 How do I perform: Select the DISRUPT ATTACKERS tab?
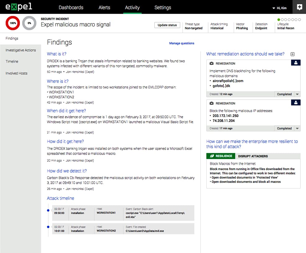253,156
